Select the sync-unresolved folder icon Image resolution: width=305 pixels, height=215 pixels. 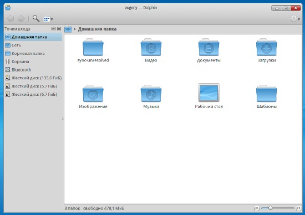[x=93, y=47]
